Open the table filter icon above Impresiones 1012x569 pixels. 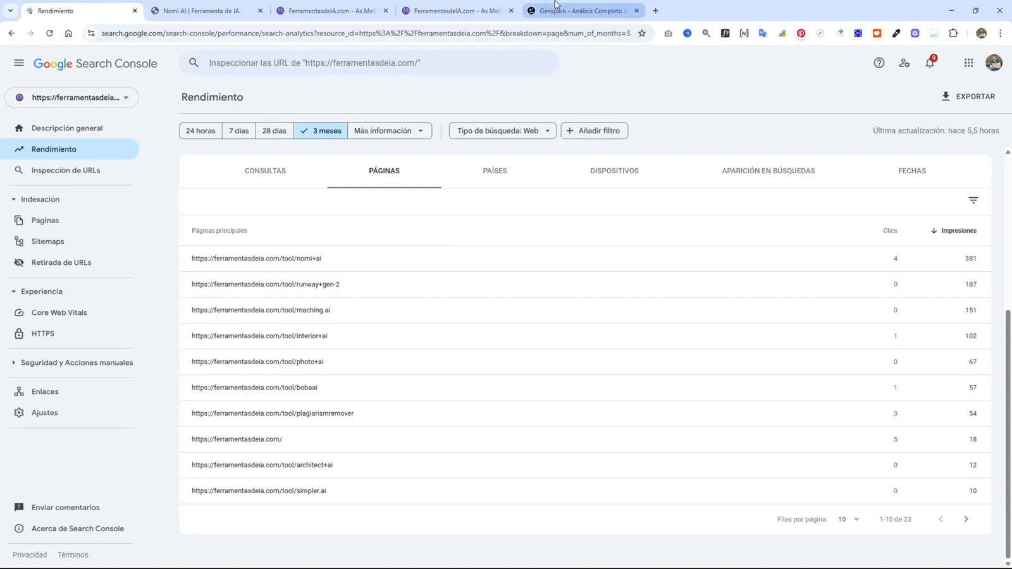(972, 200)
